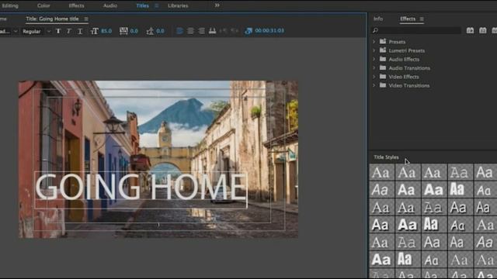
Task: Select the Presets bin label
Action: (x=397, y=42)
